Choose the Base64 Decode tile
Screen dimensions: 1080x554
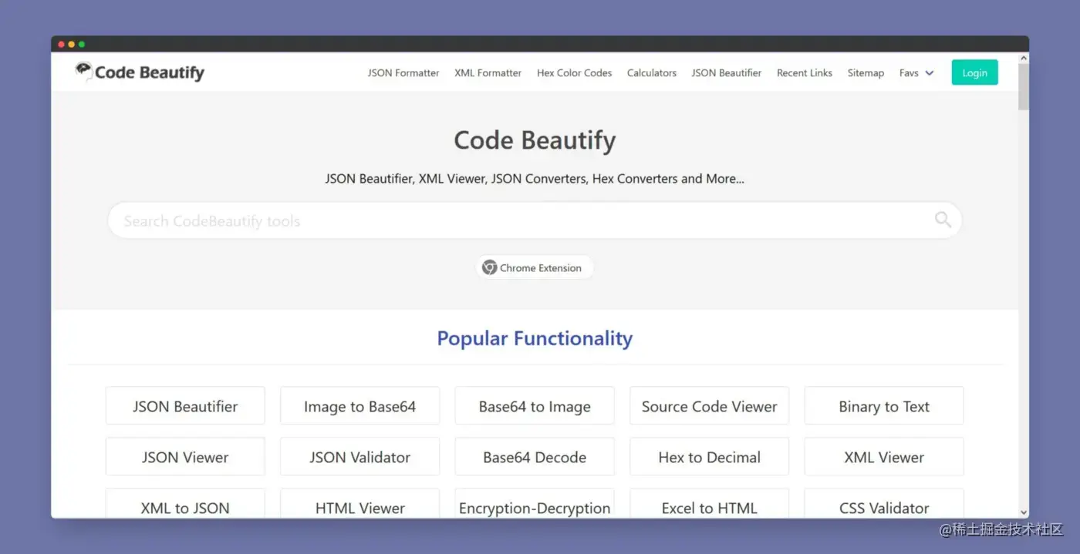coord(535,457)
